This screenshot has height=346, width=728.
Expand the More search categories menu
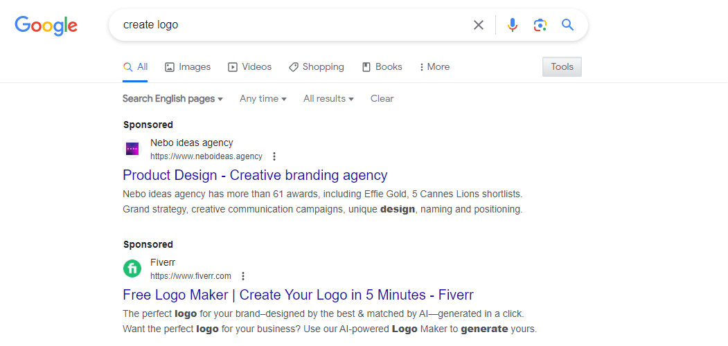434,67
